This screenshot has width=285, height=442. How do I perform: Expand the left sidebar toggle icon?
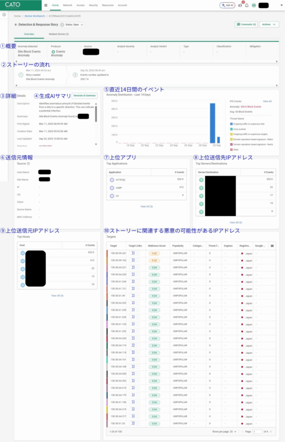(4, 15)
